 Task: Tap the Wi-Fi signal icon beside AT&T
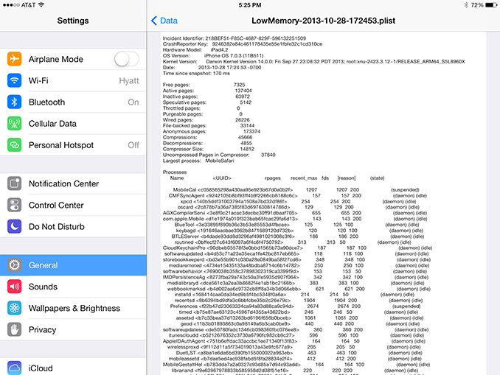(41, 4)
